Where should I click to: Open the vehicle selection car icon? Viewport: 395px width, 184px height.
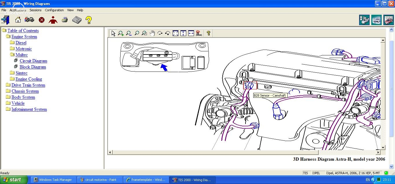point(29,20)
